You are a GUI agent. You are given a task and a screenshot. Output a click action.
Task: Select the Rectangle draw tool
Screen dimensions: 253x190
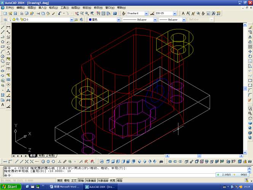(3, 46)
